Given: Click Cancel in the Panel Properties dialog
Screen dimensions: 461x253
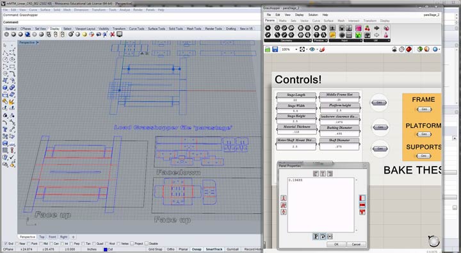Looking at the screenshot, I should coord(356,244).
